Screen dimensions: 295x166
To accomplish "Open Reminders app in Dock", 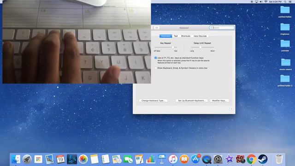I will tap(106, 159).
